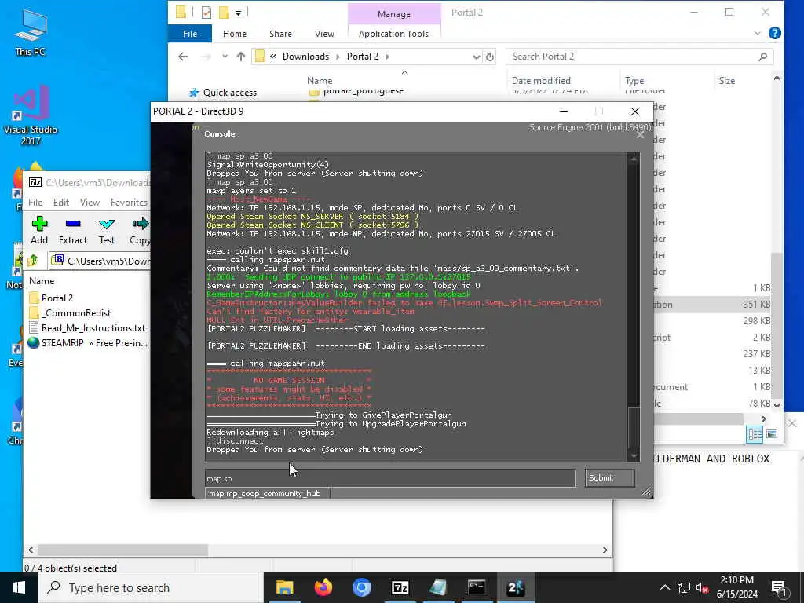This screenshot has height=603, width=804.
Task: Sort by Date modified column
Action: pos(541,81)
